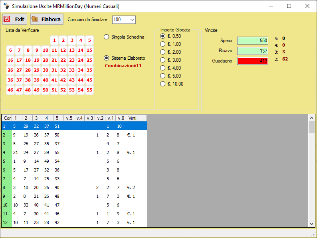Screen dimensions: 317x238
Task: Close the simulation window
Action: (307, 6)
